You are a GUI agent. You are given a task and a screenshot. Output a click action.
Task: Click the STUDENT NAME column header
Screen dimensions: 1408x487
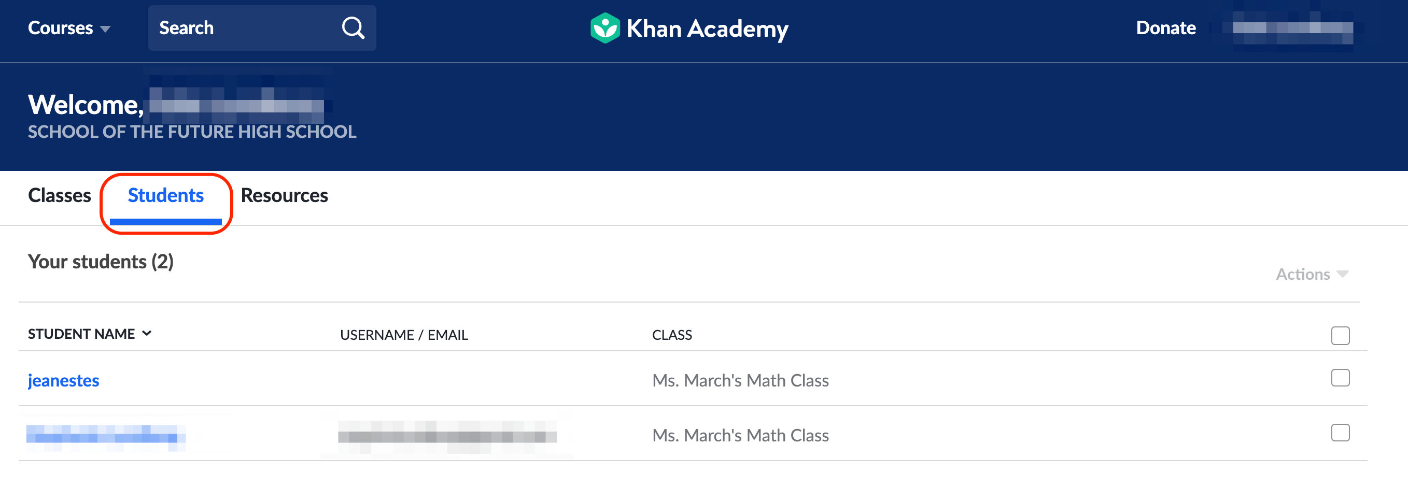(x=82, y=334)
